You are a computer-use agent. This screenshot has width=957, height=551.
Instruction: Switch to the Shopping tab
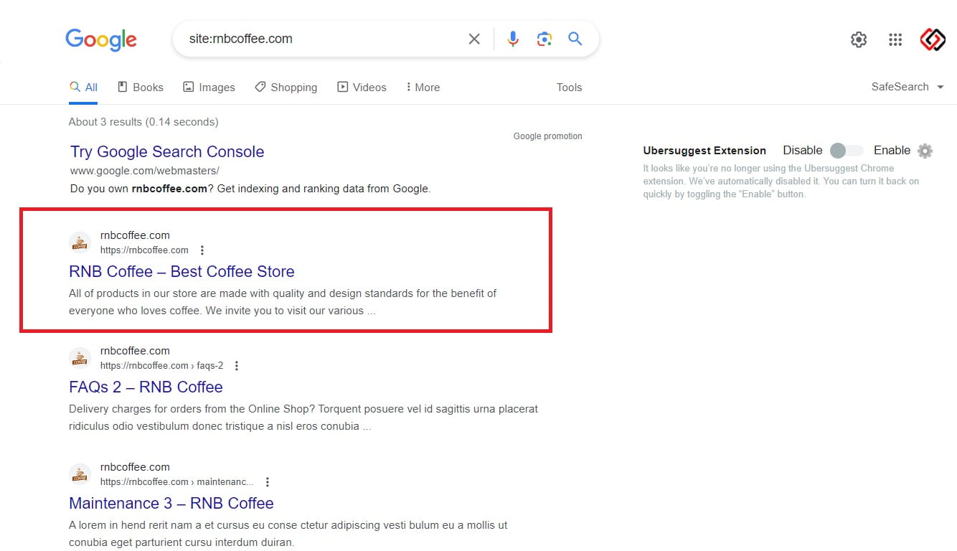tap(286, 88)
